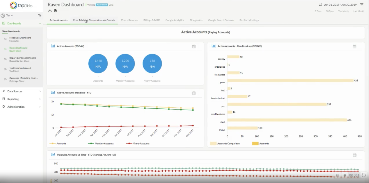Toggle the Yearly Accounts legend series
The image size is (369, 183).
[x=138, y=144]
